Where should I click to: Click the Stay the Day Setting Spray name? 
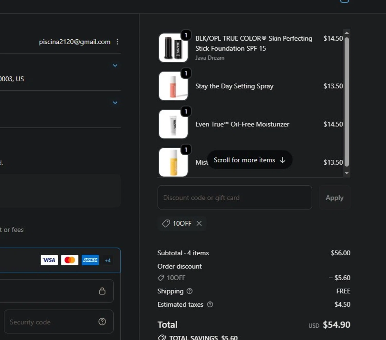[234, 86]
